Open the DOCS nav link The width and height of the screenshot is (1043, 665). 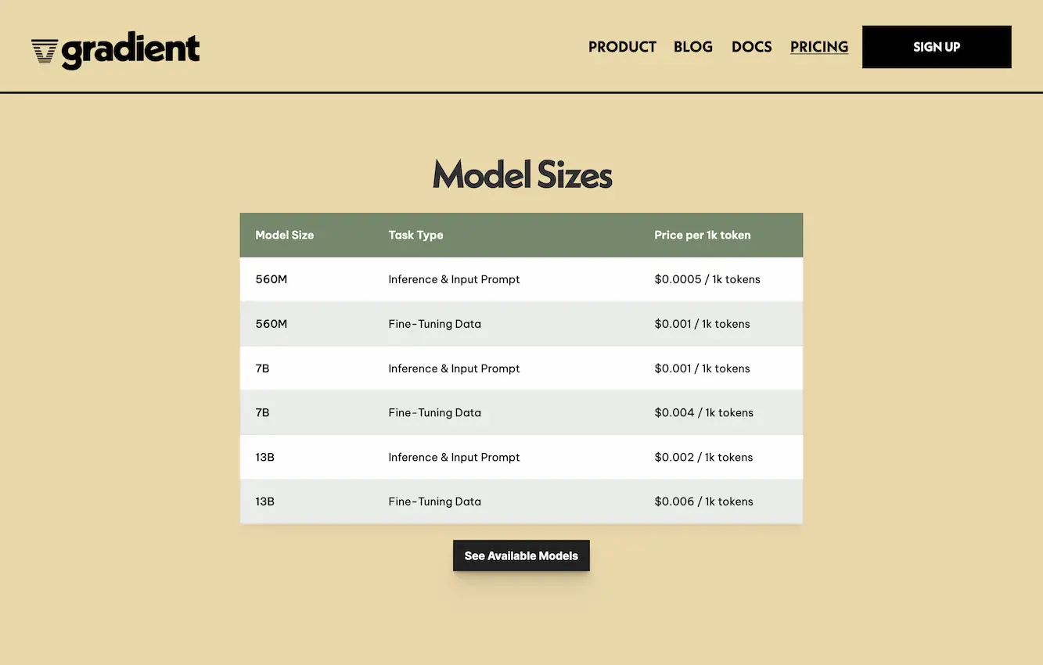(752, 47)
